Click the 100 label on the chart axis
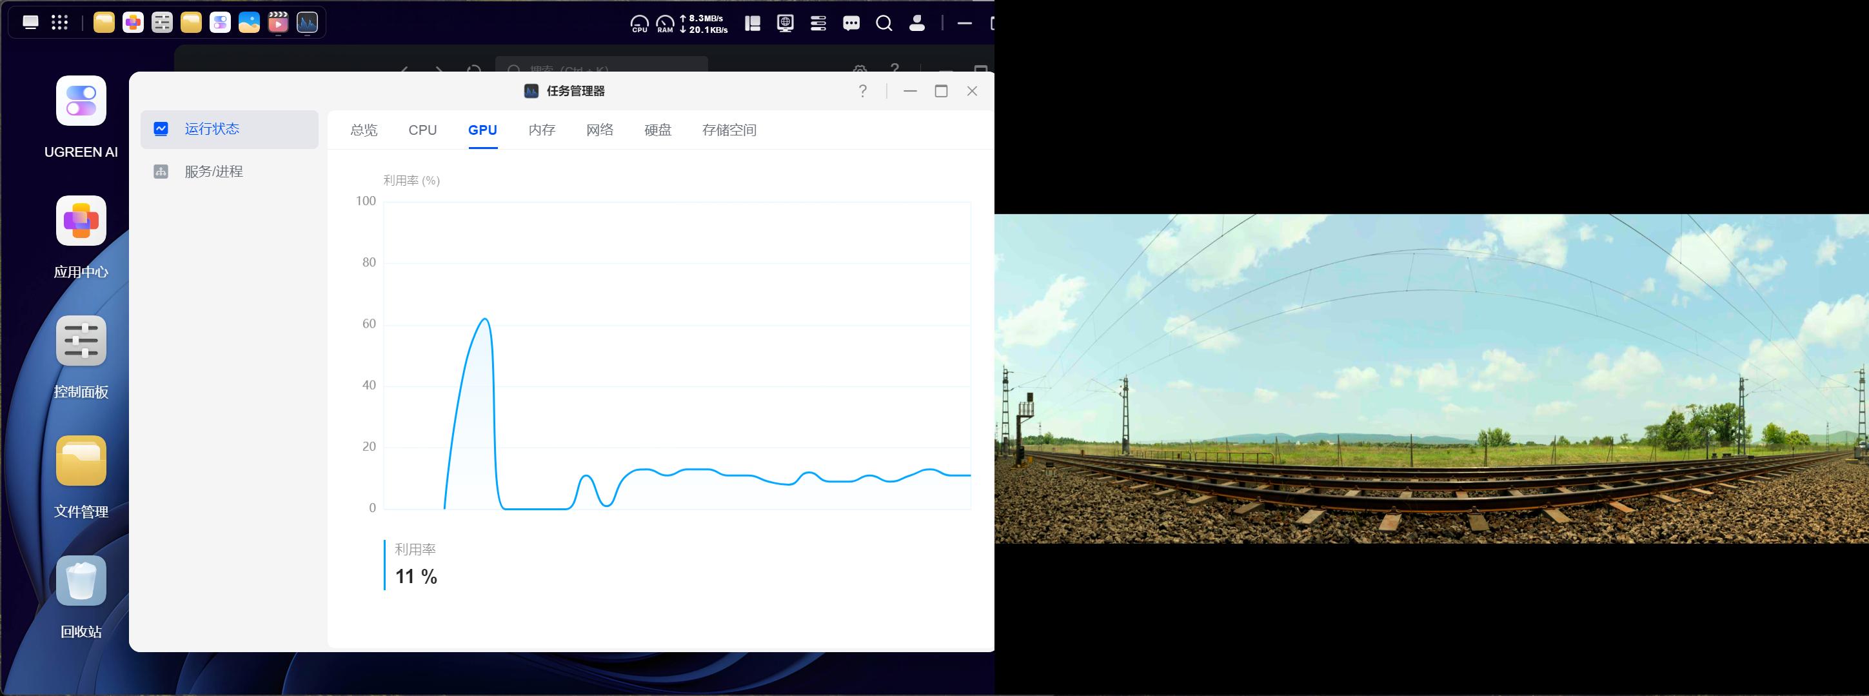 click(366, 201)
